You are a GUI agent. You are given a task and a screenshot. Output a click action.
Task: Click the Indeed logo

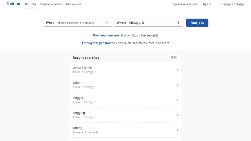[13, 4]
